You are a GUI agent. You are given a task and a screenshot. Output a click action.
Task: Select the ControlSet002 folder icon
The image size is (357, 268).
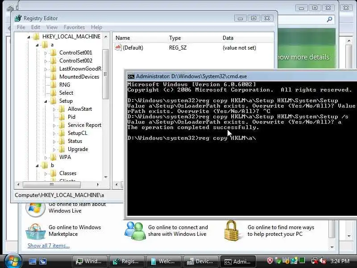(53, 61)
